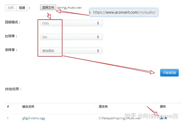Switch to the 文件 tab

(11, 8)
